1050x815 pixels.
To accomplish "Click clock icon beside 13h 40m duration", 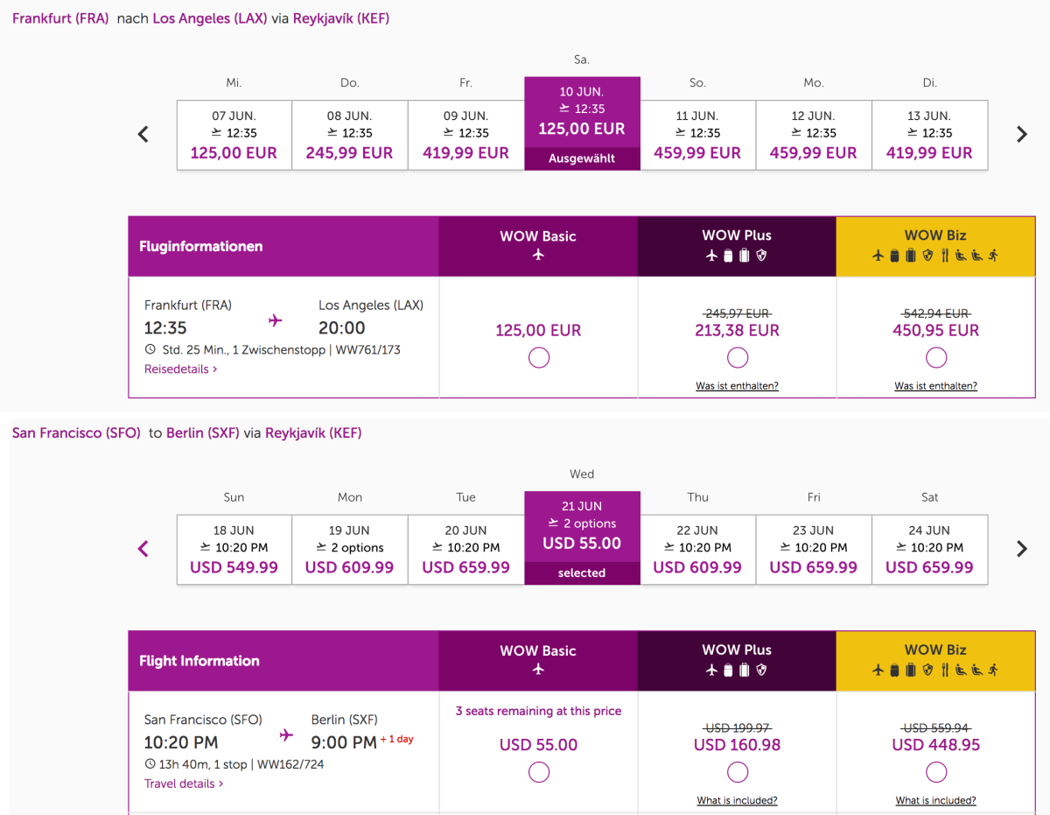I will tap(150, 764).
